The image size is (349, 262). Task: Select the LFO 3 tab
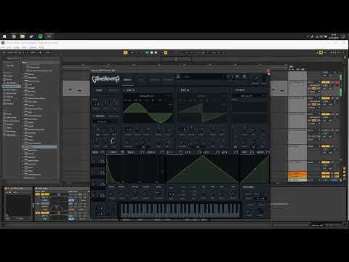[x=206, y=152]
